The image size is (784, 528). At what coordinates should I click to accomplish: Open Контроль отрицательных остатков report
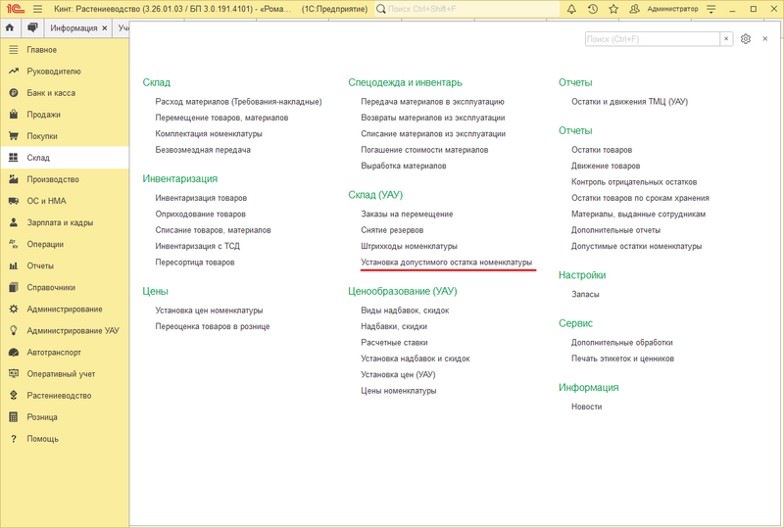[x=634, y=182]
